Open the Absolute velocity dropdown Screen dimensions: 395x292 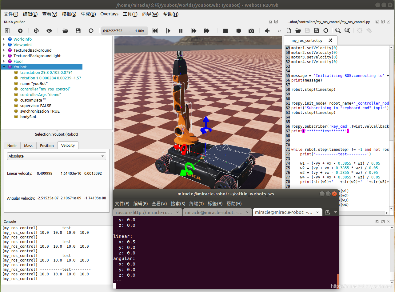click(57, 156)
